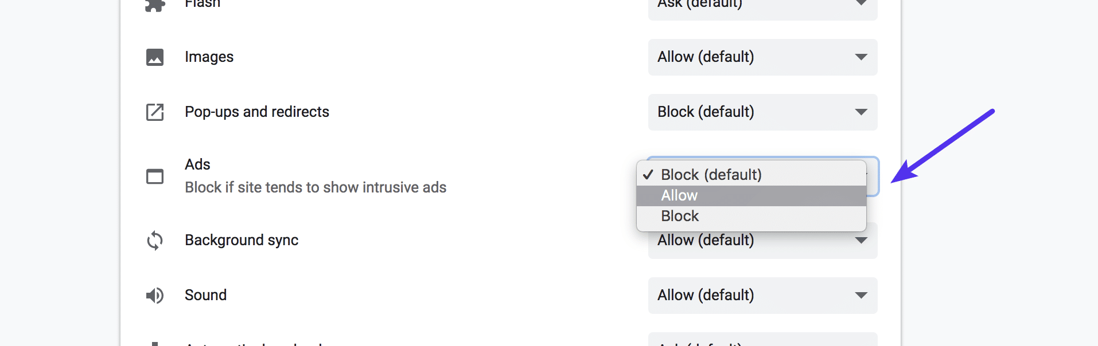Click the Images setting label

[x=209, y=57]
